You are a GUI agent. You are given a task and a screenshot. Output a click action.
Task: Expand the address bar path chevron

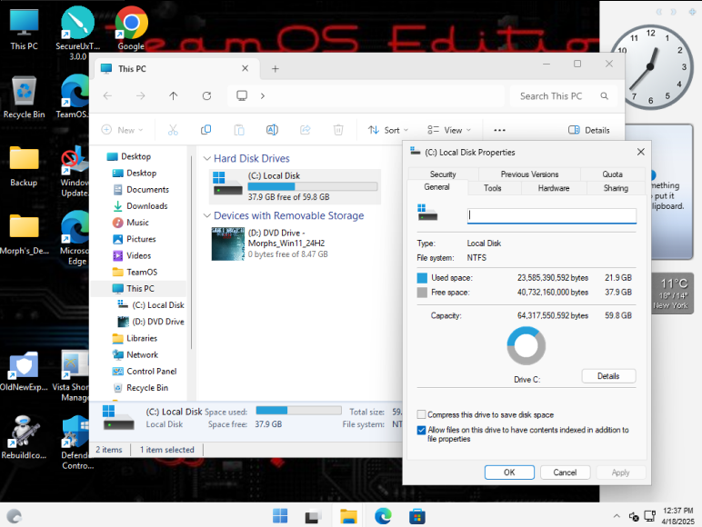(263, 95)
